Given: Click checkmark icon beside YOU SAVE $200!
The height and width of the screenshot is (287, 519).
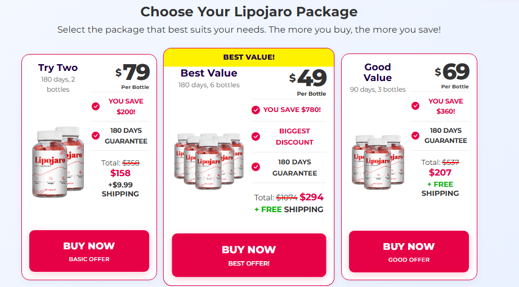Looking at the screenshot, I should [x=96, y=106].
